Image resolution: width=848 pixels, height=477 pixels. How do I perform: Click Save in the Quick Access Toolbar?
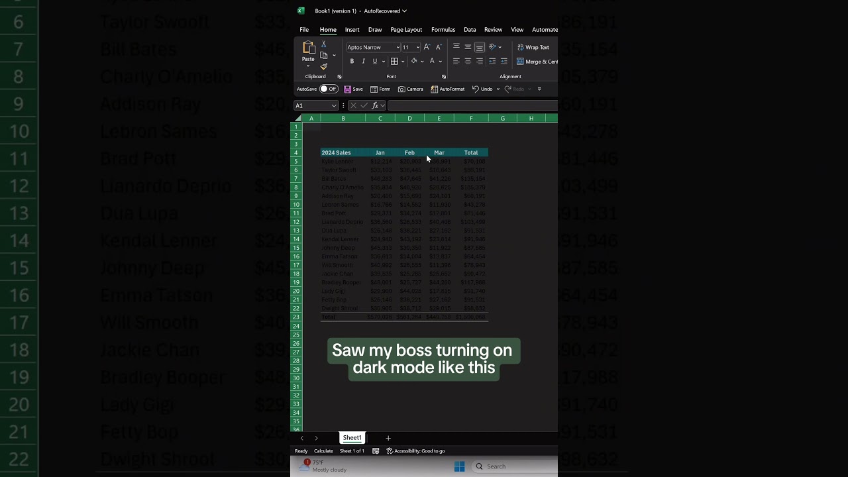point(353,89)
